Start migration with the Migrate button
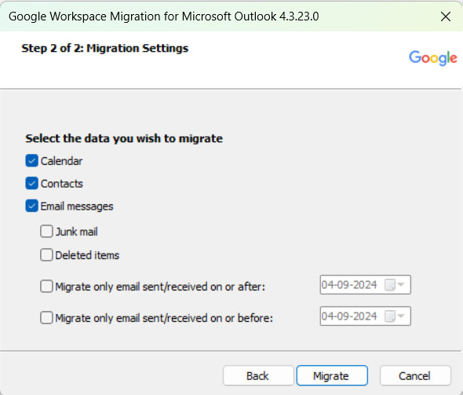This screenshot has width=463, height=395. (x=332, y=376)
